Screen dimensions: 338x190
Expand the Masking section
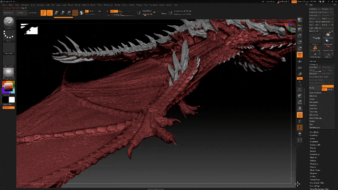tap(313, 157)
